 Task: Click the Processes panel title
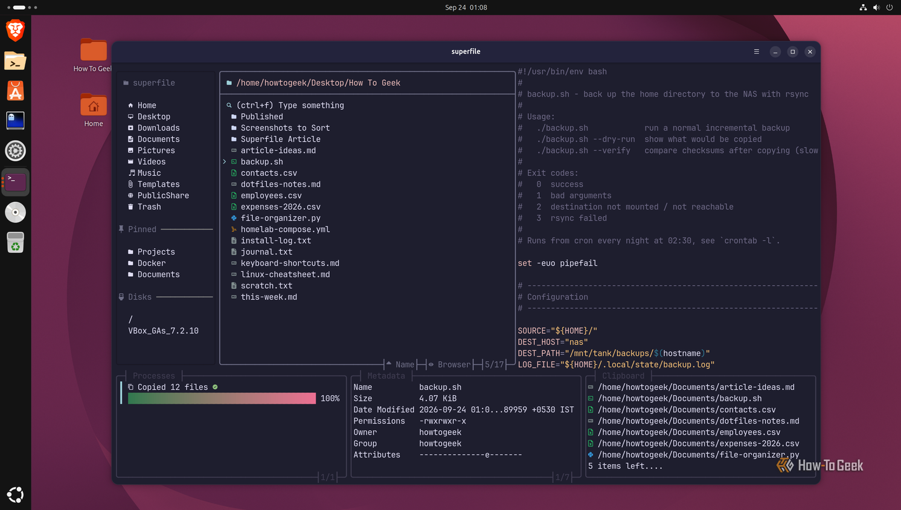pos(153,376)
